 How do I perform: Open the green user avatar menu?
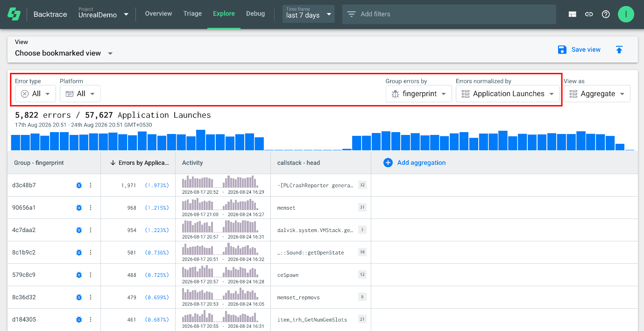[x=626, y=14]
